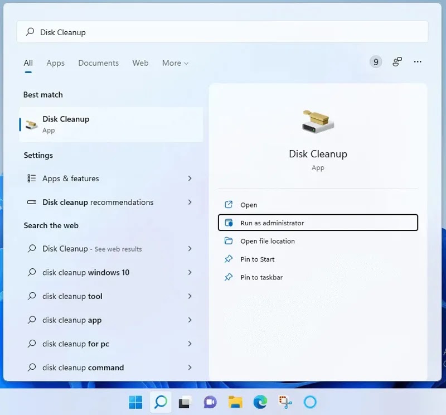
Task: Expand 'See web results' chevron
Action: [190, 249]
